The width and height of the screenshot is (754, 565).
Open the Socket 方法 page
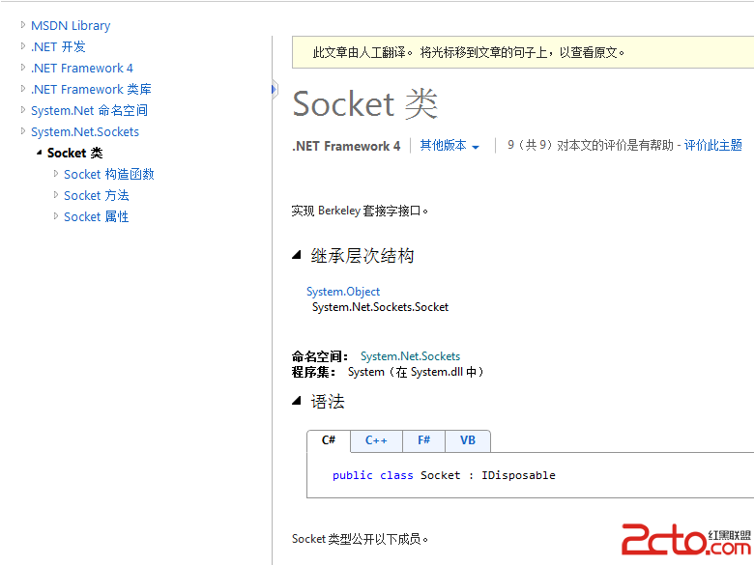coord(96,195)
